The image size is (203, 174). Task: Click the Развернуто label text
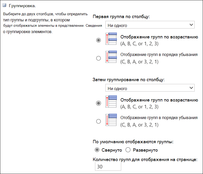[145, 150]
